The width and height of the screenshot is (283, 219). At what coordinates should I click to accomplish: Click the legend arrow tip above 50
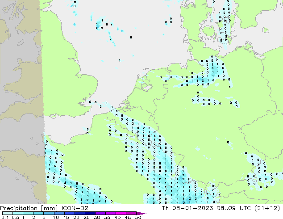141,213
